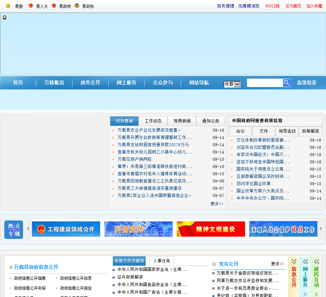Screen dimensions: 326x297
Task: Open 征兵政策解读 article
Action: click(x=130, y=277)
